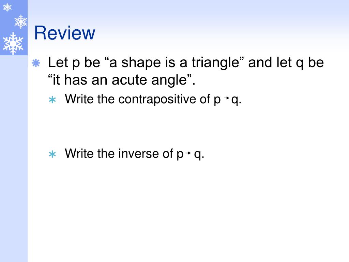Click the purple asterisk bullet before Let
The width and height of the screenshot is (349, 262).
(x=36, y=63)
